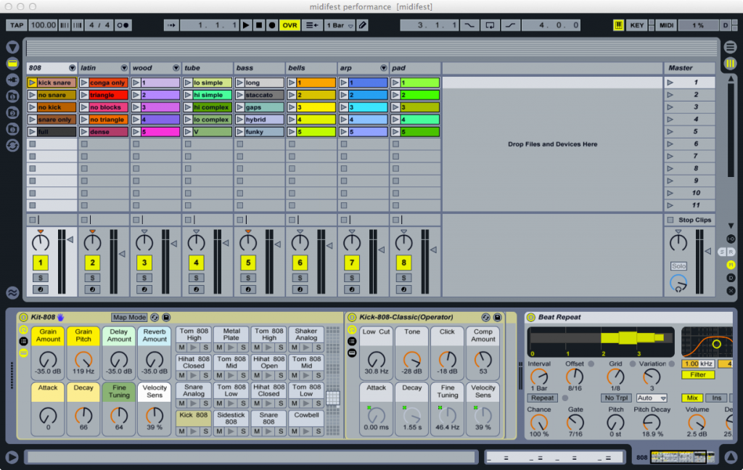Launch the 'funky' bass clip
Screen dimensions: 743x470
pos(239,132)
